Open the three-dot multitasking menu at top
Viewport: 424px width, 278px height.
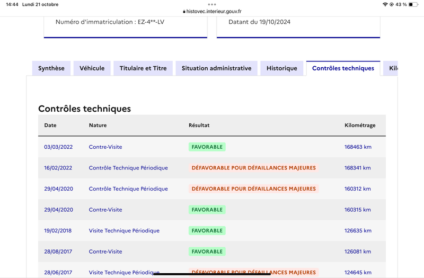pyautogui.click(x=212, y=4)
